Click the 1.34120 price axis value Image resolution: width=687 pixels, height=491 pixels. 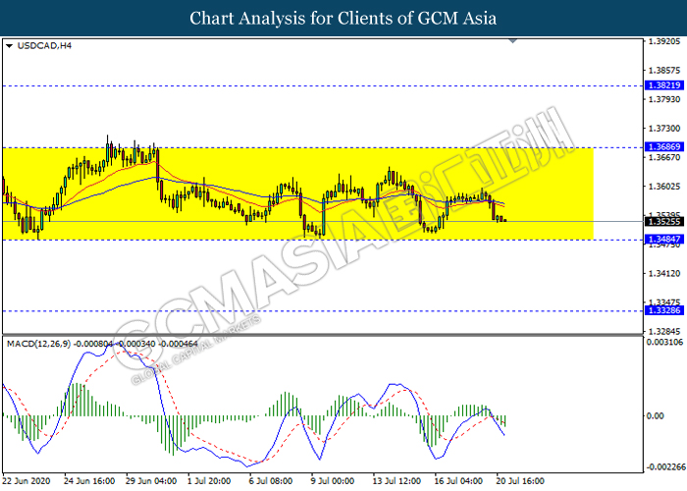pos(664,273)
